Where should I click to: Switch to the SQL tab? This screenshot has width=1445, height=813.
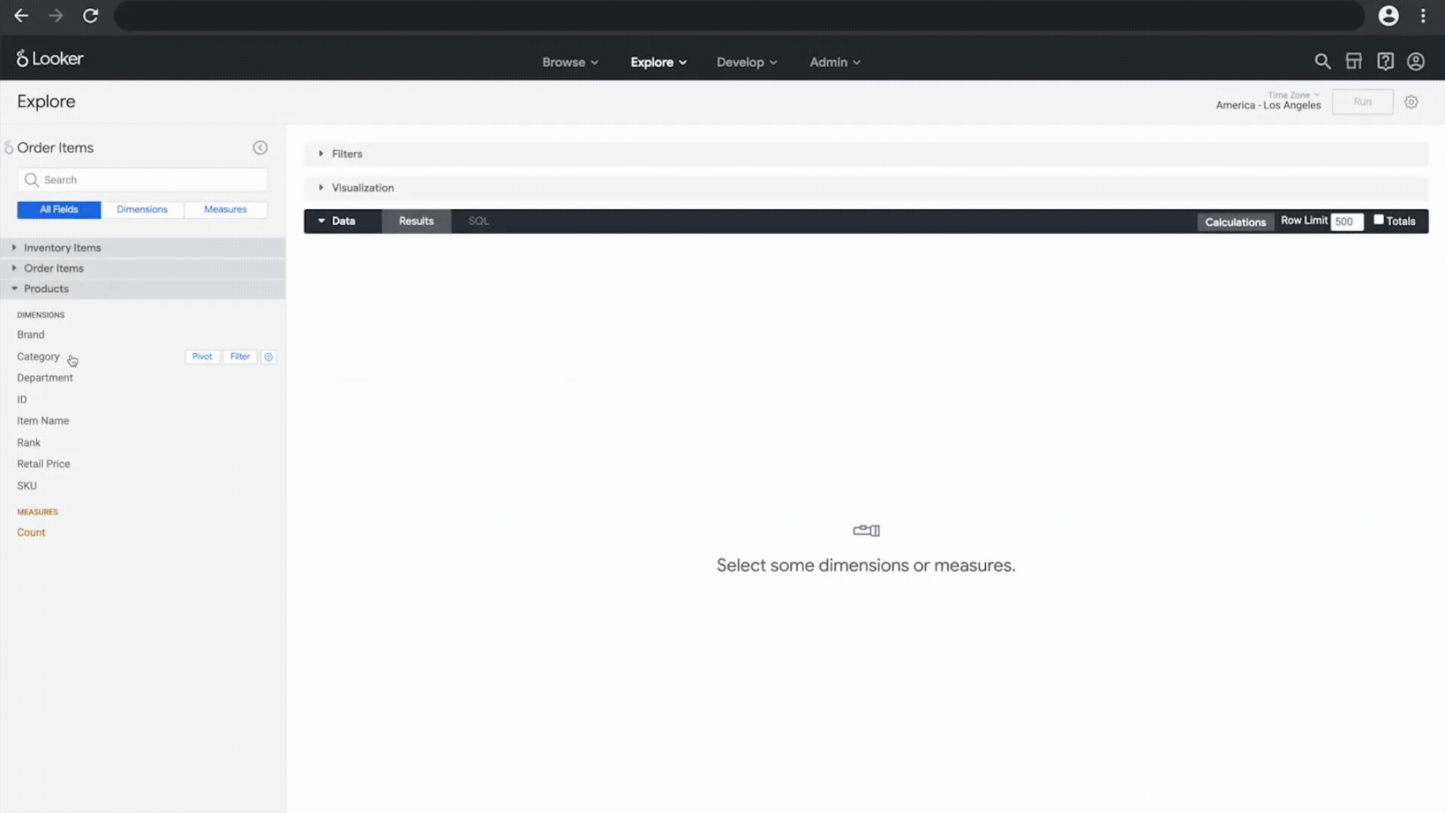479,221
